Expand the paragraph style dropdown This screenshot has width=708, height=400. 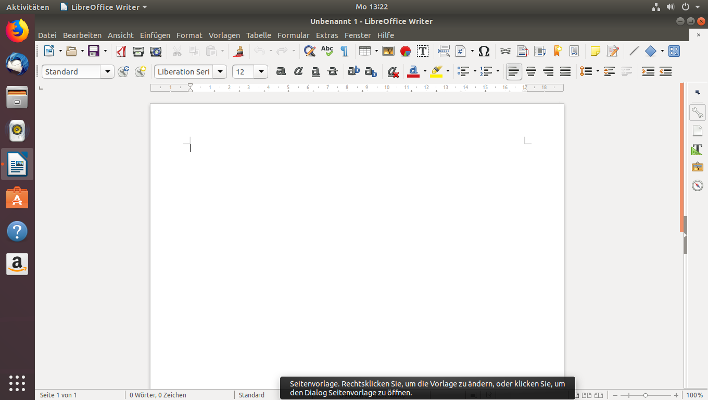tap(108, 71)
